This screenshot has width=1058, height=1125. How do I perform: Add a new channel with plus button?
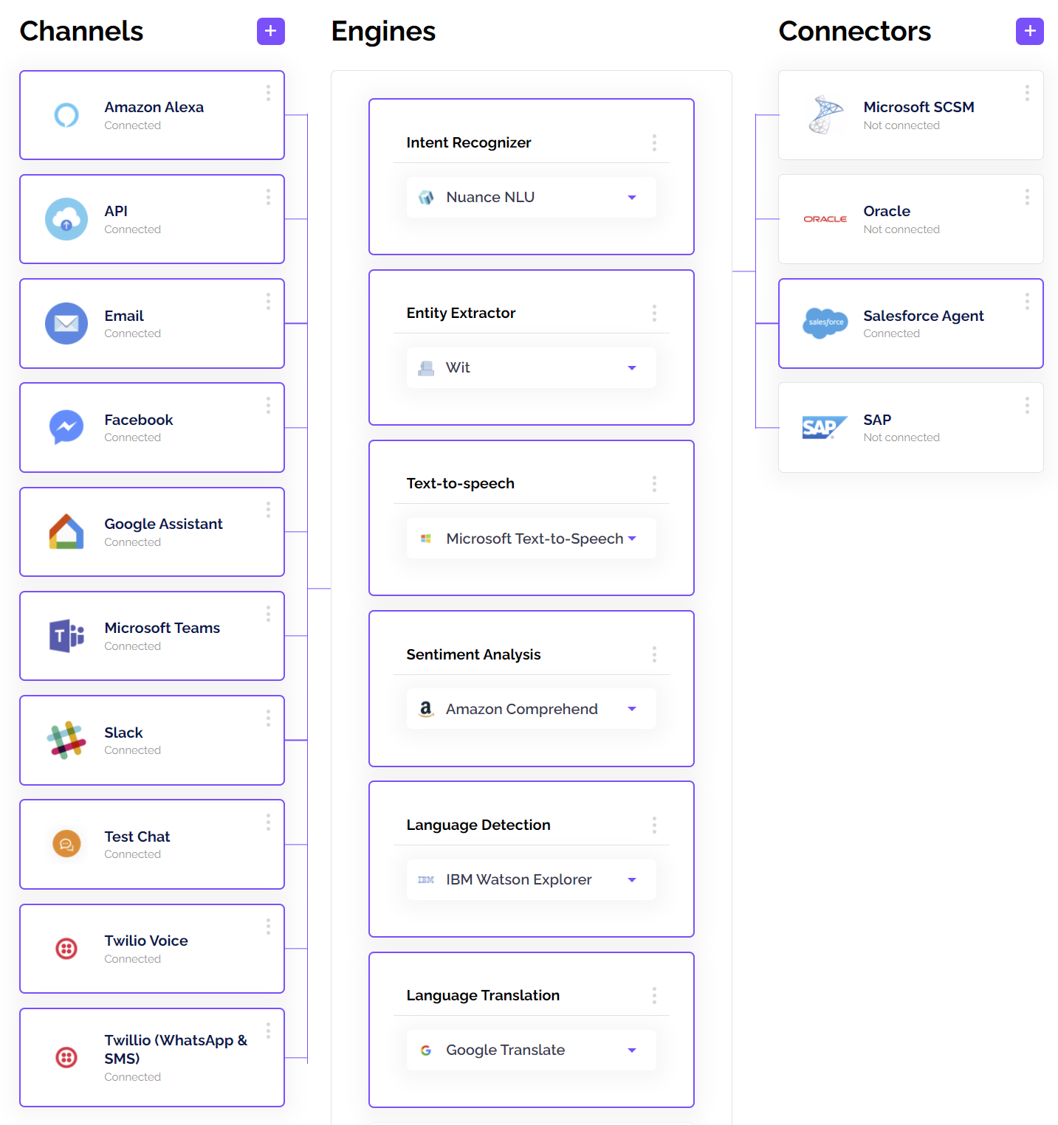click(x=270, y=31)
